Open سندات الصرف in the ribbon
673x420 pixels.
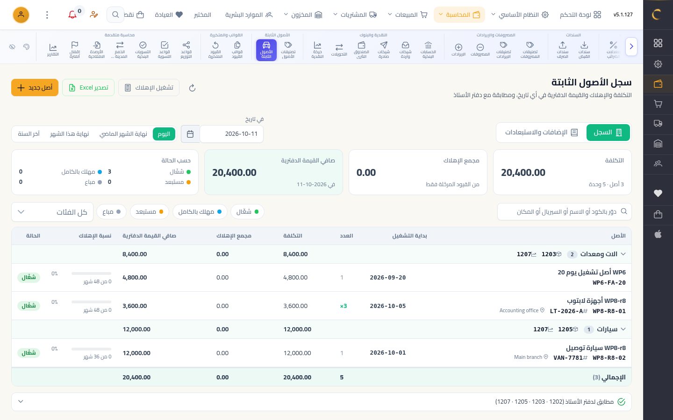pyautogui.click(x=562, y=50)
